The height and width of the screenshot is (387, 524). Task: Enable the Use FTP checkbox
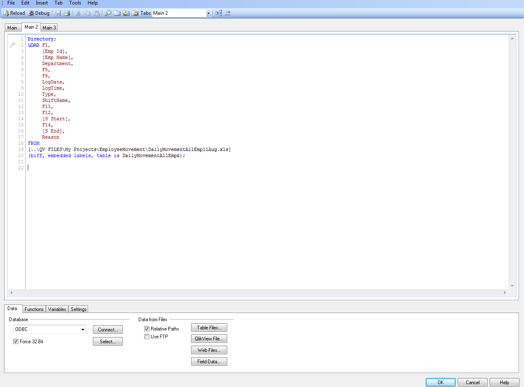147,337
